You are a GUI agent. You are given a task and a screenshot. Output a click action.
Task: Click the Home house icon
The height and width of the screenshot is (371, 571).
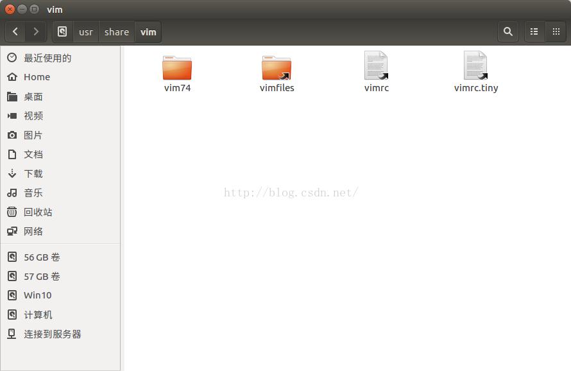[x=12, y=77]
